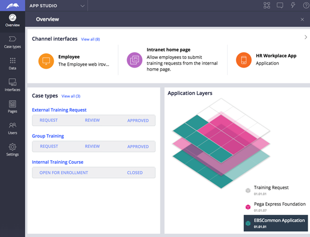Go to Interfaces in the sidebar
310x237 pixels.
point(12,85)
